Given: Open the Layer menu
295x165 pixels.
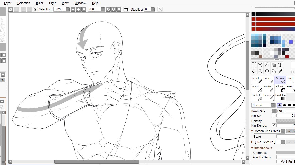Looking at the screenshot, I should 8,3.
